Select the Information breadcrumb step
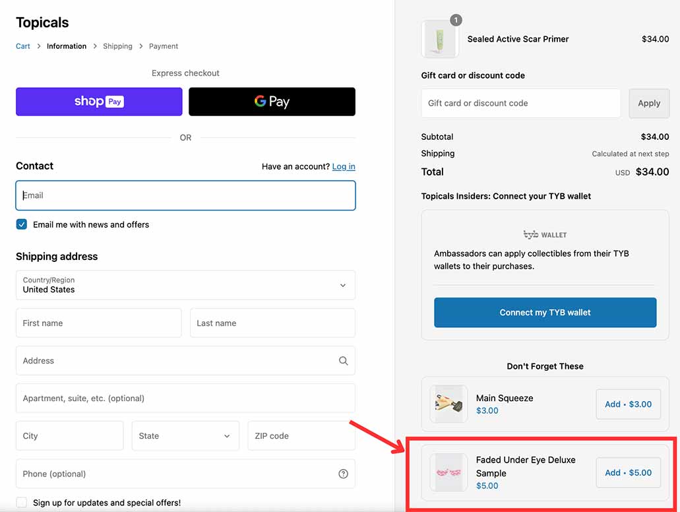680x512 pixels. 67,46
